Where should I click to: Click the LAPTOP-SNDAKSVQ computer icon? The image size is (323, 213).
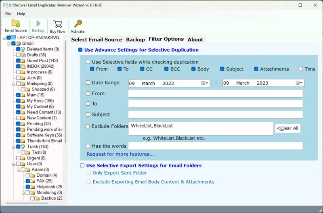tap(13, 38)
